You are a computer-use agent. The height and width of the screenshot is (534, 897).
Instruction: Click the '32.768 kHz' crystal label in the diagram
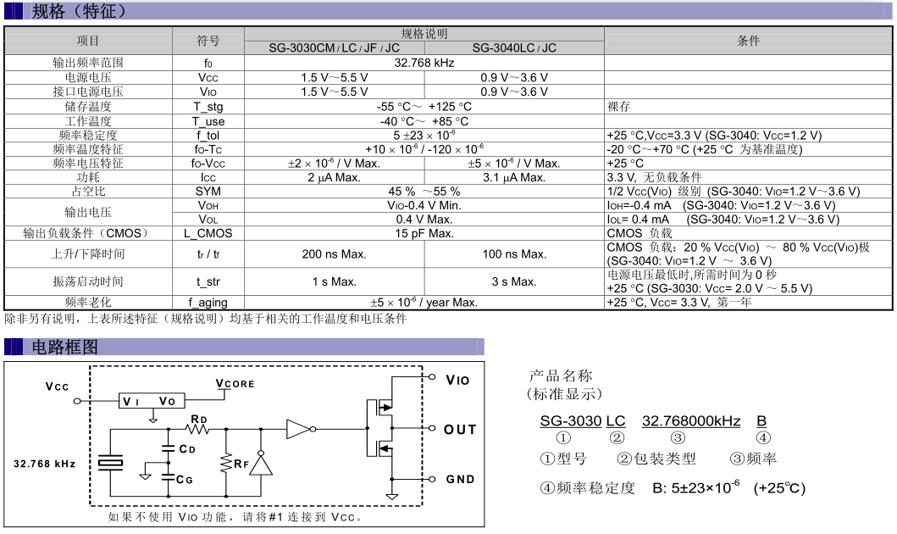[x=45, y=464]
